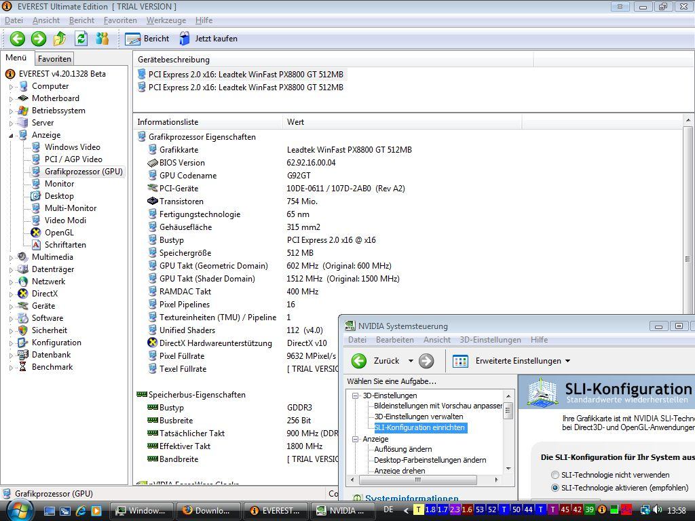Open the Bericht report toolbar button
Screen dimensions: 695x521
[x=147, y=39]
